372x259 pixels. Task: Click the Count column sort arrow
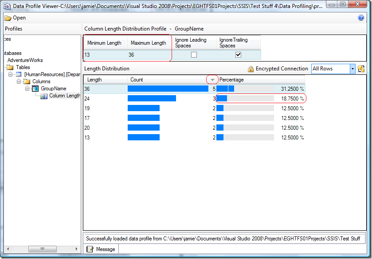point(212,80)
